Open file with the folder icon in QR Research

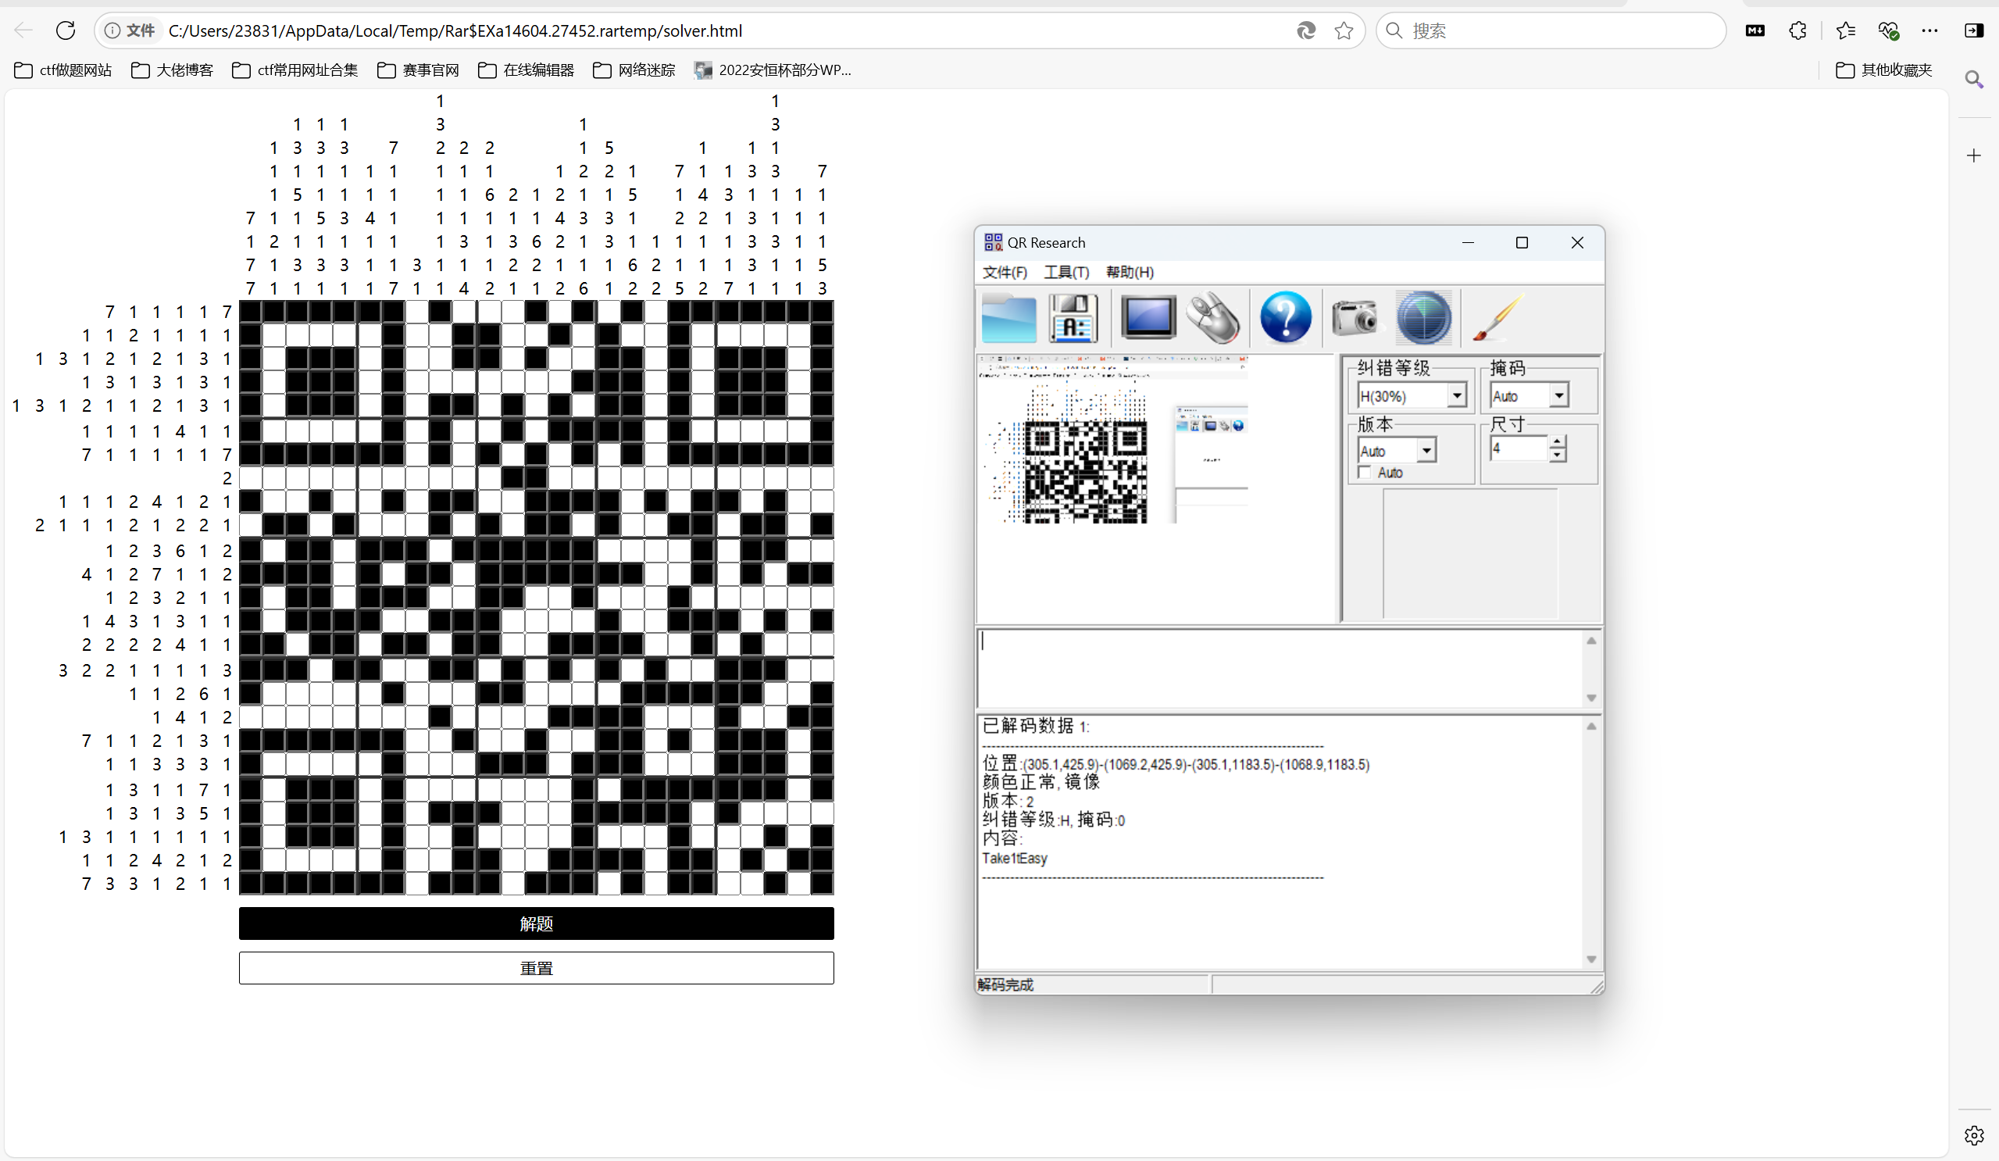pyautogui.click(x=1008, y=317)
